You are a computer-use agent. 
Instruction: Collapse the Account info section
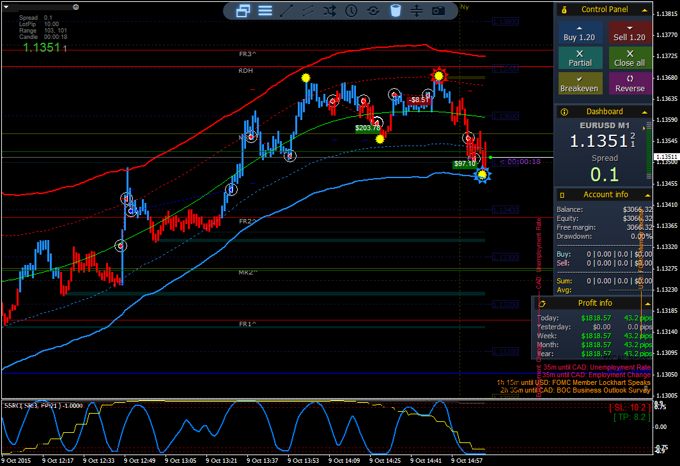pyautogui.click(x=647, y=196)
